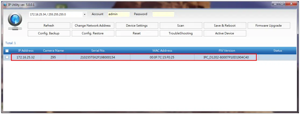Check the box for camera 172.16.25.32
Image resolution: width=300 pixels, height=114 pixels.
pyautogui.click(x=7, y=57)
